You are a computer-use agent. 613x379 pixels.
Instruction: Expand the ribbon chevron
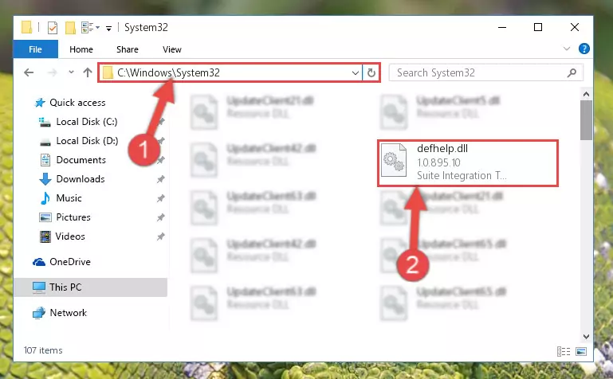[x=567, y=49]
